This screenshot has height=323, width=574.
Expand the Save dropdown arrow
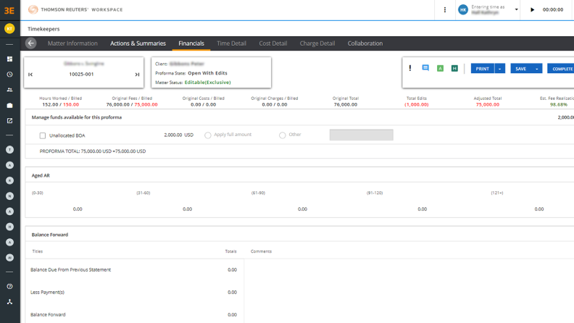tap(537, 69)
